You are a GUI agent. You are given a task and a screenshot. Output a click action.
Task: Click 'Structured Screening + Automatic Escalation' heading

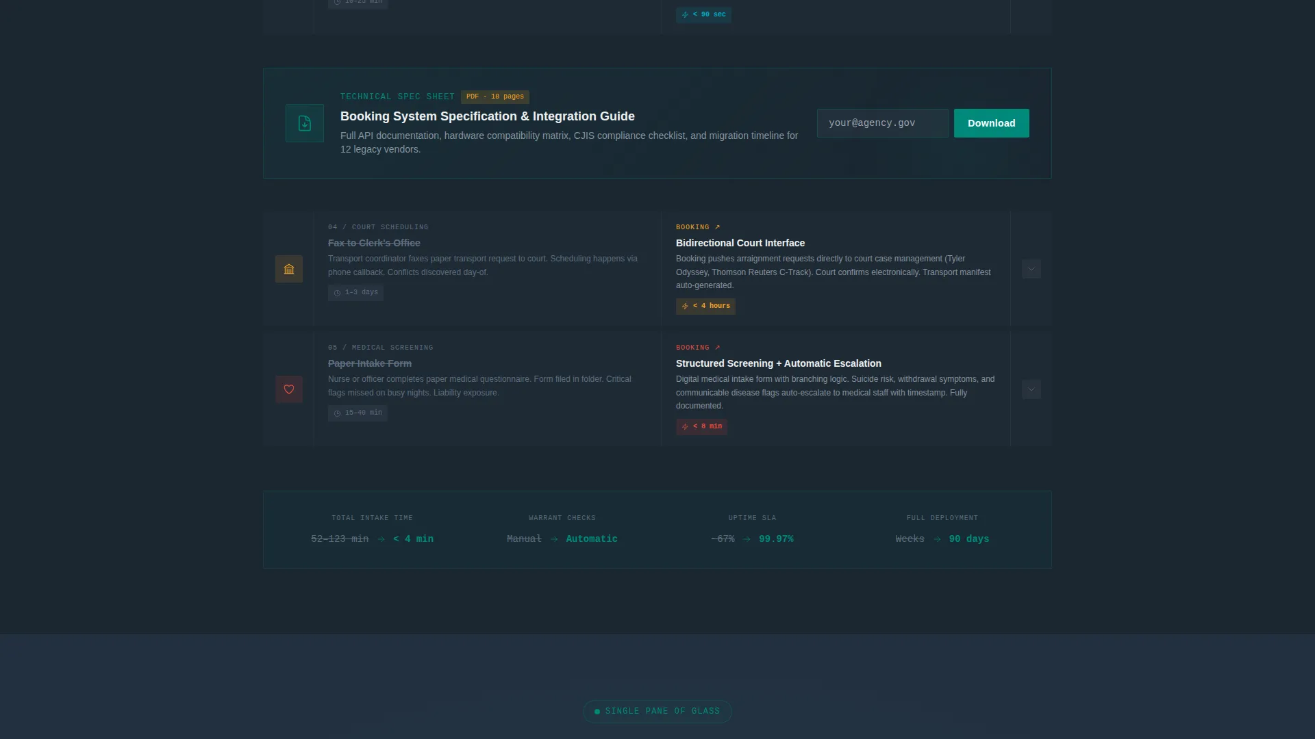(x=779, y=363)
